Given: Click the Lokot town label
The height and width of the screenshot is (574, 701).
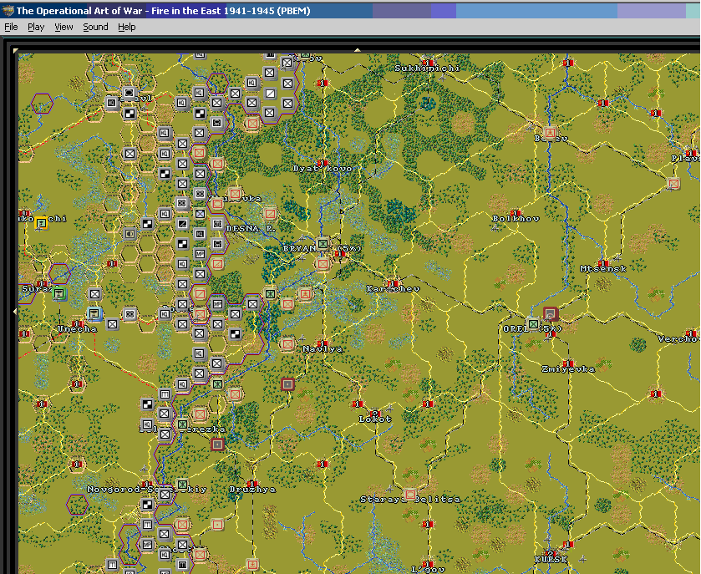Looking at the screenshot, I should [x=375, y=419].
